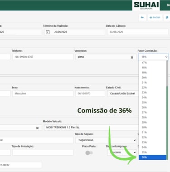Select 26% commission option
Image resolution: width=170 pixels, height=172 pixels.
click(x=152, y=108)
